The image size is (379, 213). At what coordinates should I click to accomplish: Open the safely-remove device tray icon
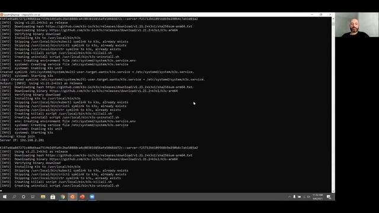pyautogui.click(x=294, y=197)
